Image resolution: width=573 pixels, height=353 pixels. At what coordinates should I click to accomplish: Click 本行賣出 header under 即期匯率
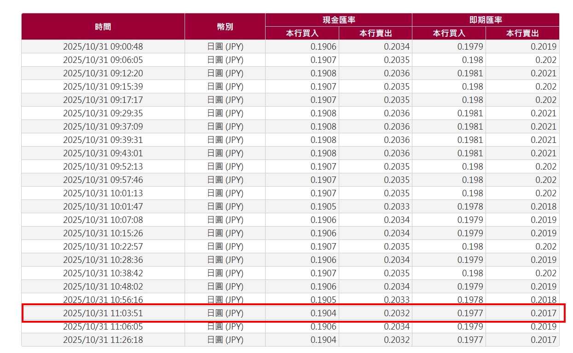[522, 33]
